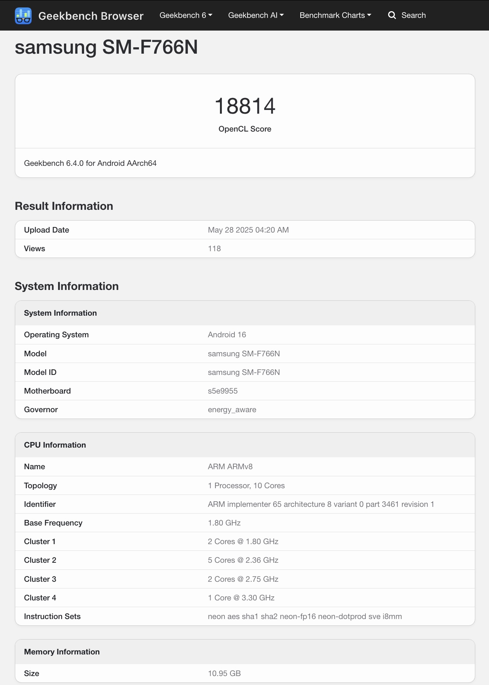Click the CPU Information table header

pyautogui.click(x=245, y=445)
